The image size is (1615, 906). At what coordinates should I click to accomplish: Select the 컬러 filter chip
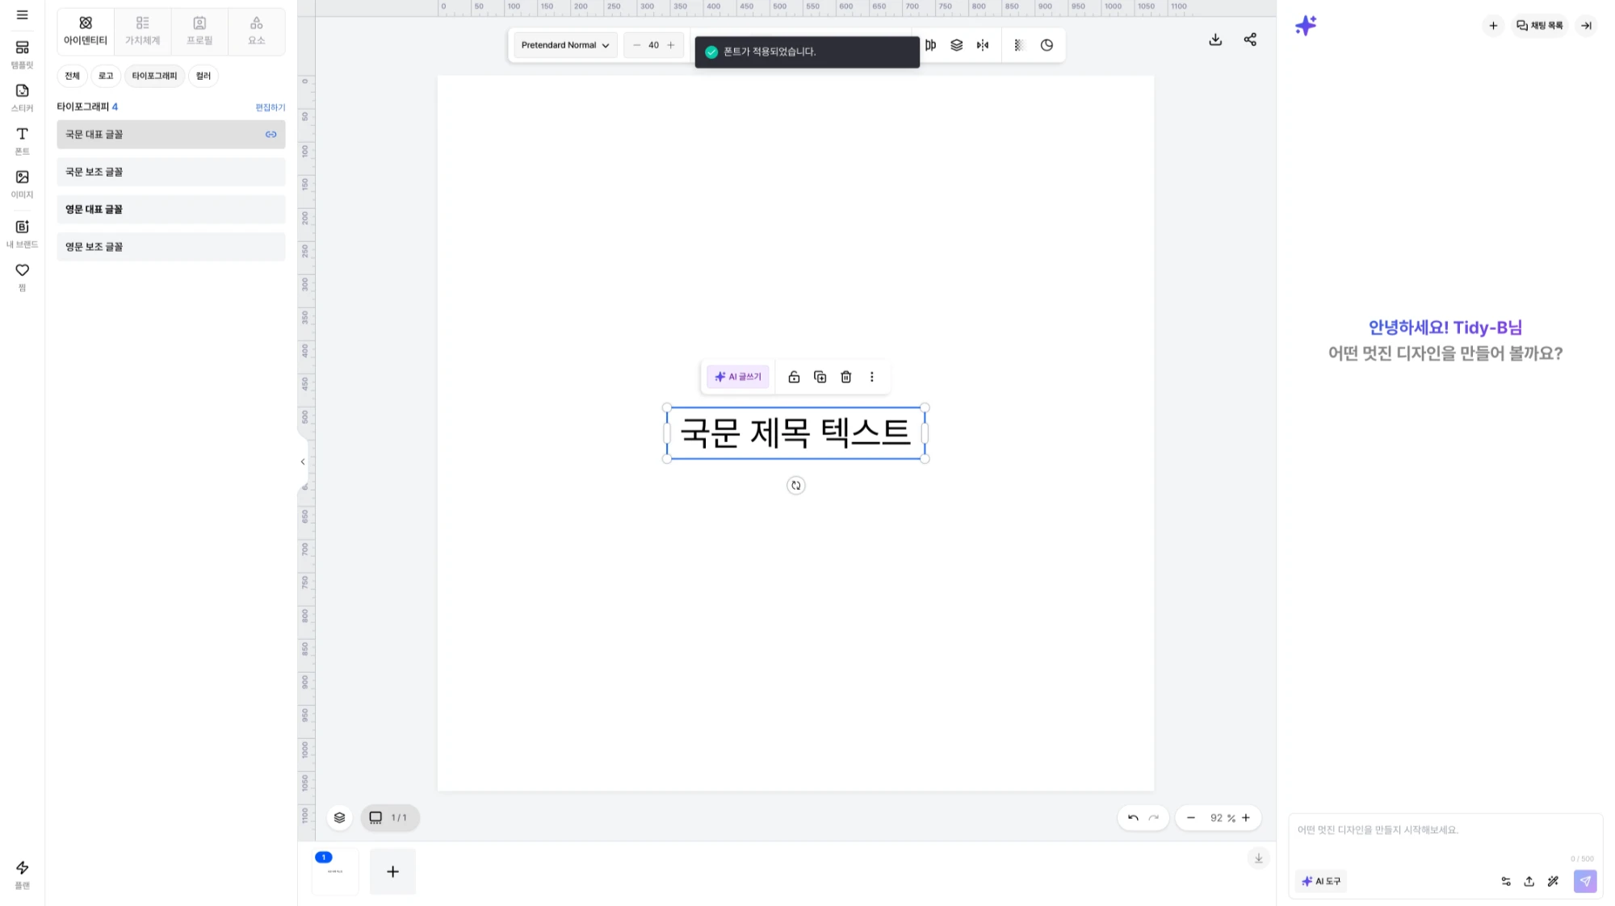(x=203, y=76)
